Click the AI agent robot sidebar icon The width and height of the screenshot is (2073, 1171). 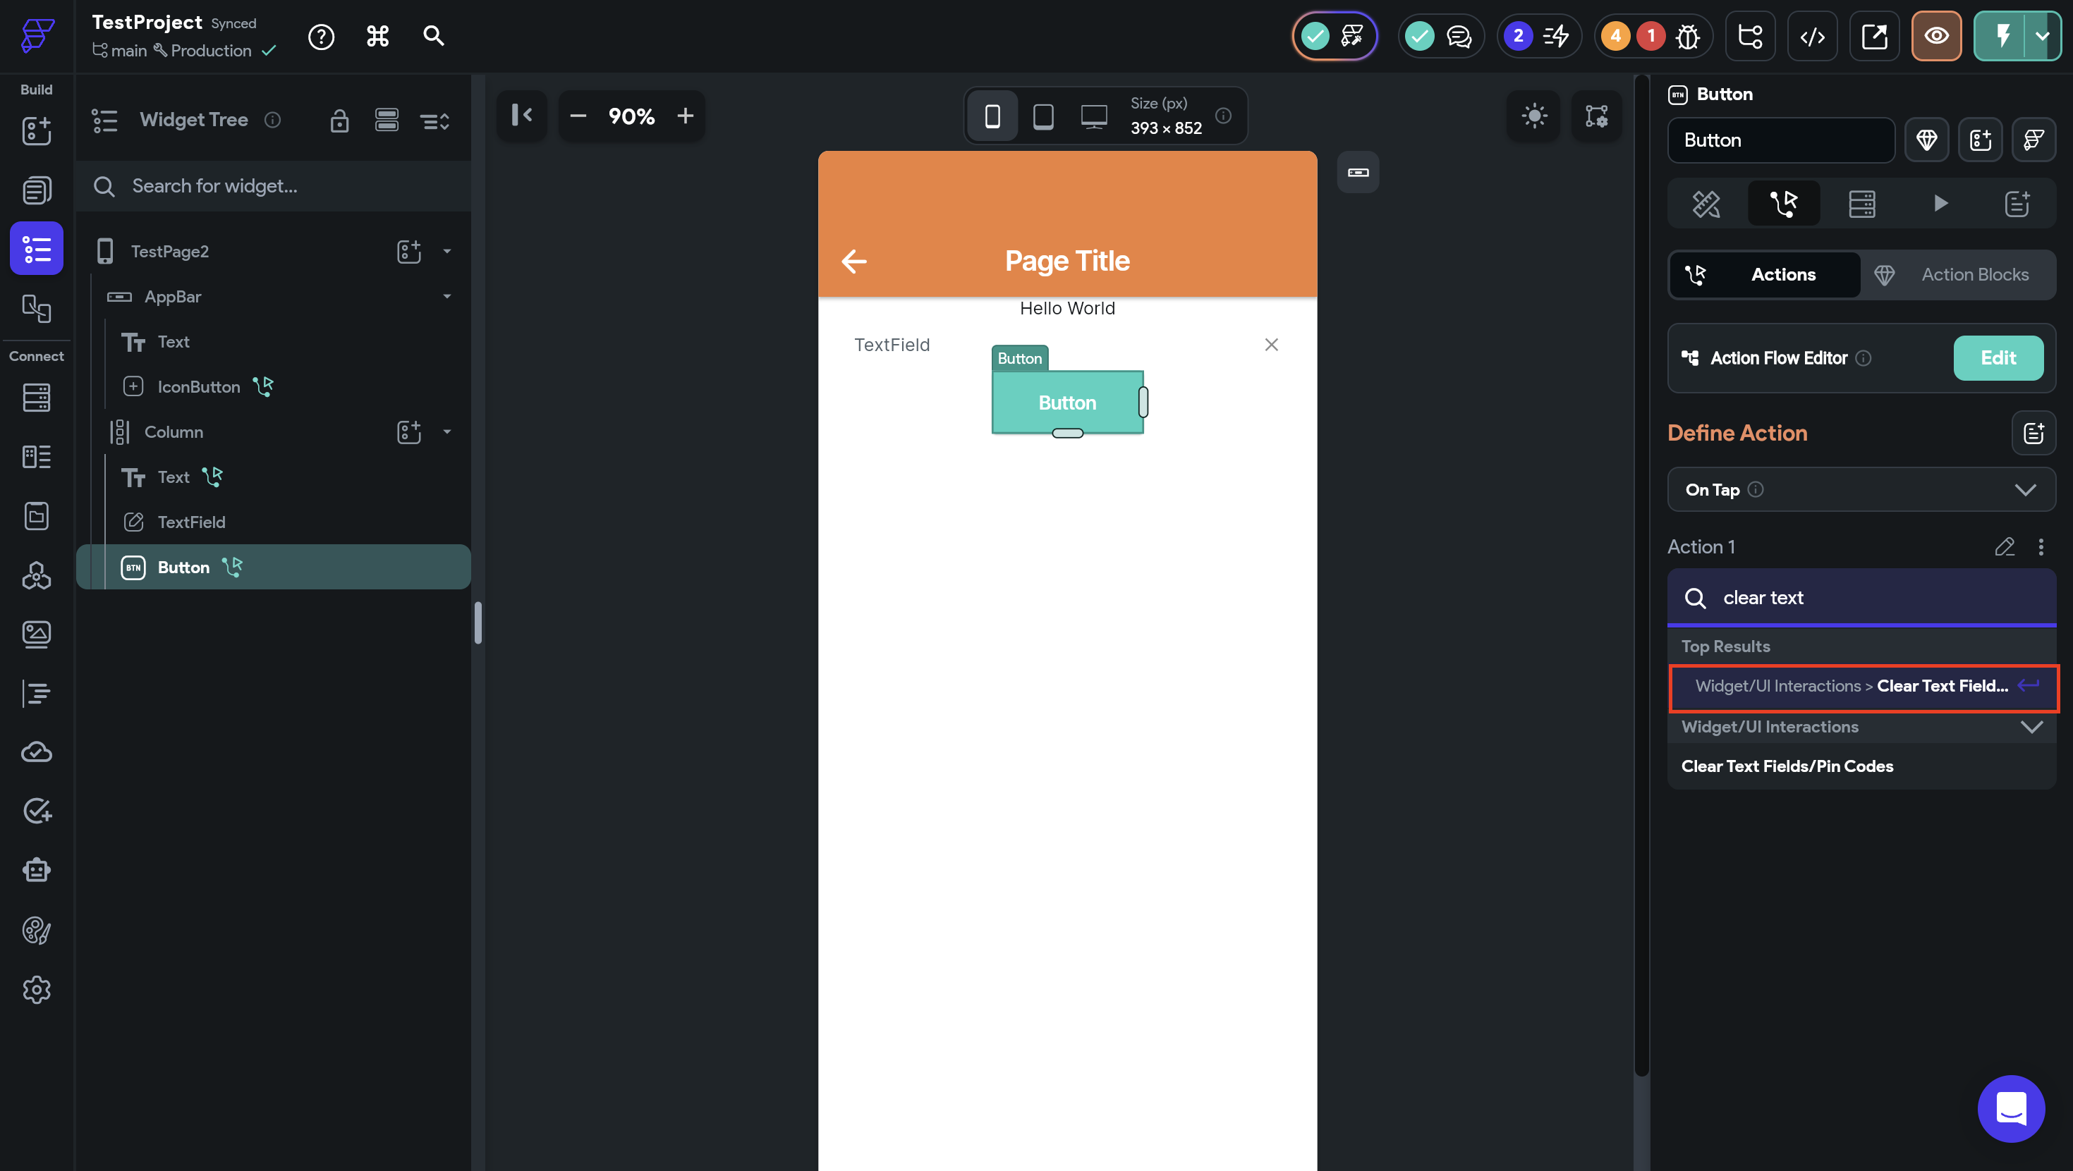(x=36, y=870)
